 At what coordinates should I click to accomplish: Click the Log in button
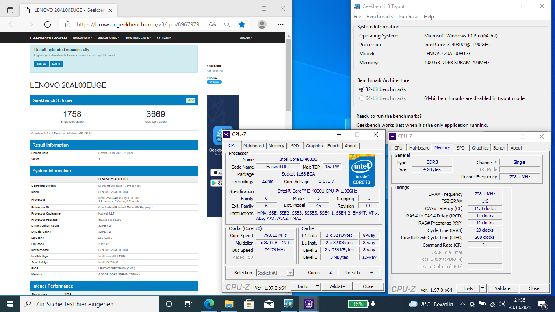[x=56, y=64]
